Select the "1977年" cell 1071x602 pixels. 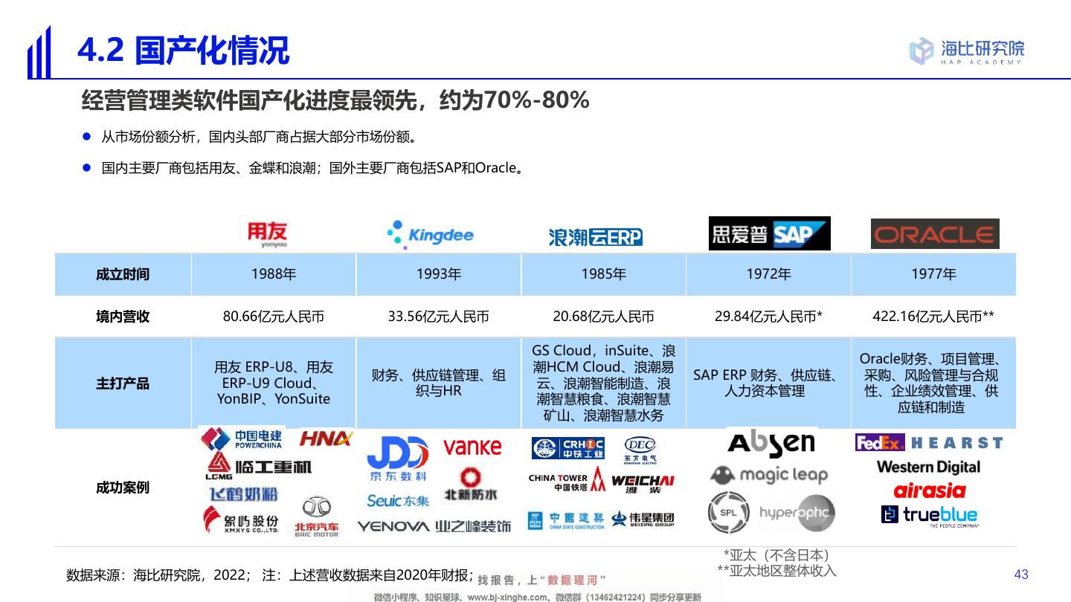(x=933, y=274)
